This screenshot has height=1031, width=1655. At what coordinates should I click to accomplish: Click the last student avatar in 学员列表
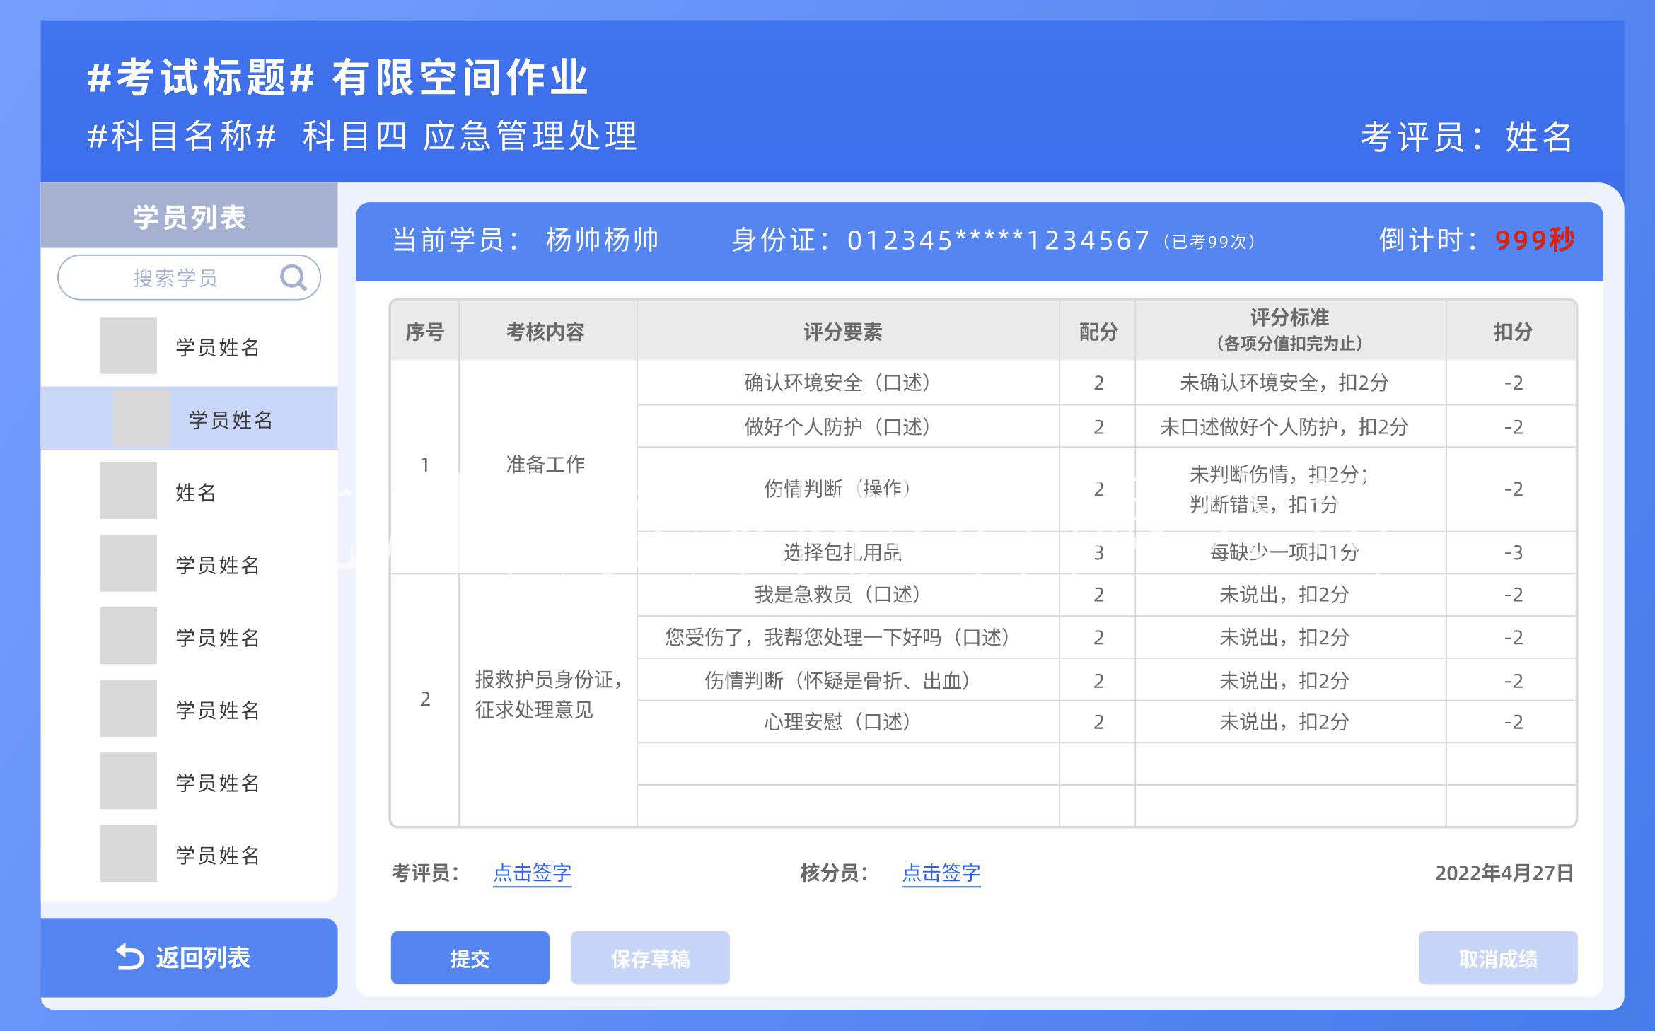click(x=129, y=853)
